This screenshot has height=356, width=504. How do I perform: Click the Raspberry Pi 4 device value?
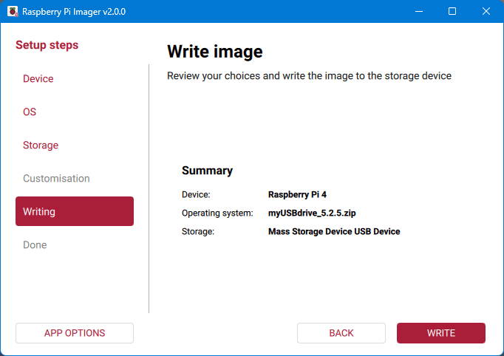[x=297, y=195]
